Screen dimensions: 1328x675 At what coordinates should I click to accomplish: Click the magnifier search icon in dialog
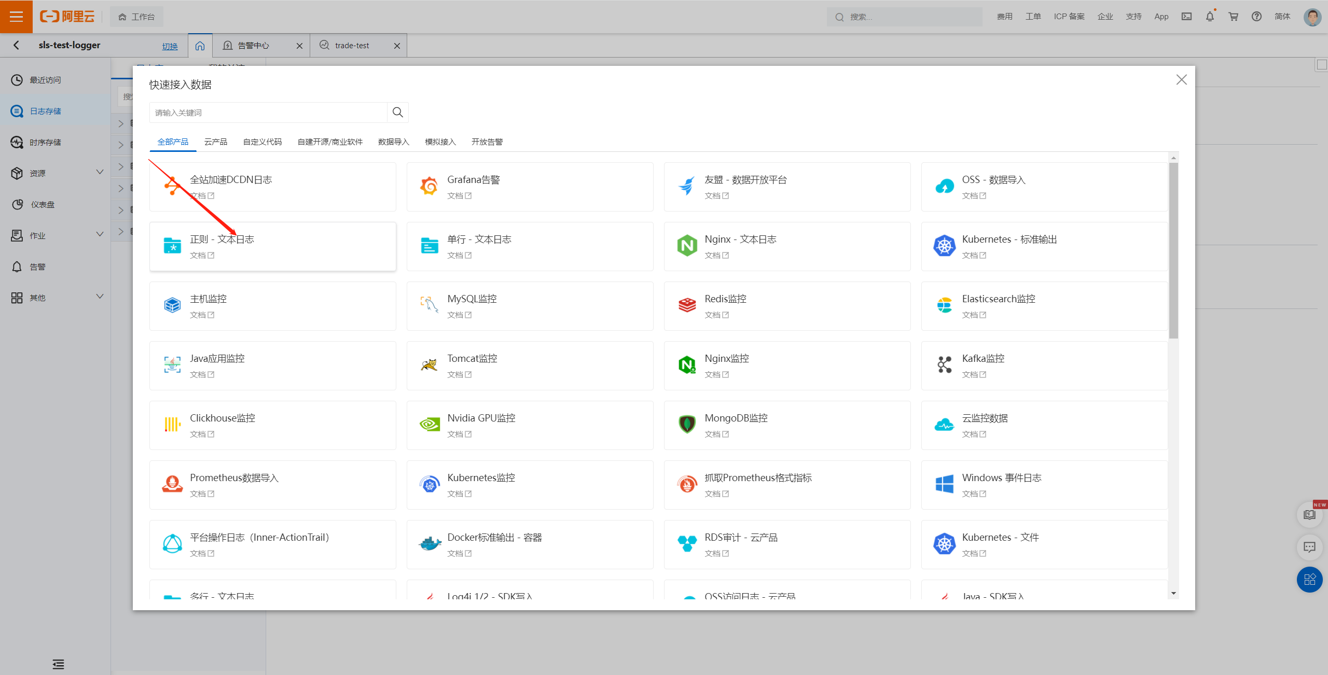(398, 112)
